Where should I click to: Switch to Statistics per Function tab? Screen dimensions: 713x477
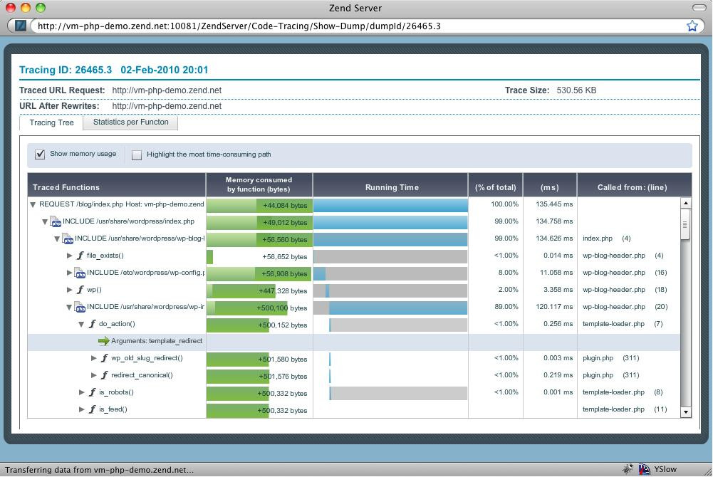pos(130,122)
